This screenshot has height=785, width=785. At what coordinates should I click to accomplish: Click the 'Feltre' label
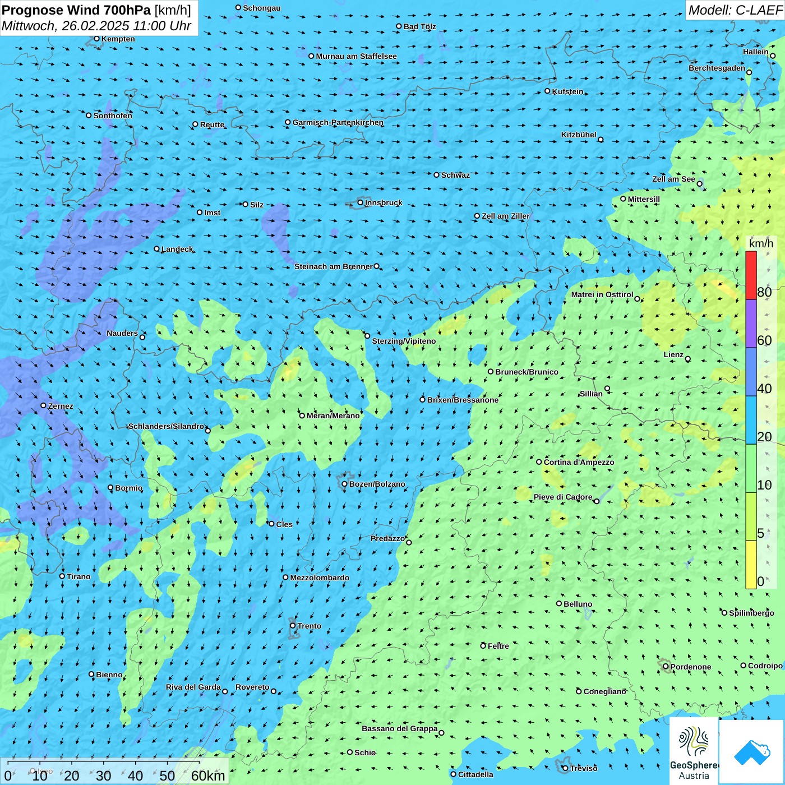[498, 646]
